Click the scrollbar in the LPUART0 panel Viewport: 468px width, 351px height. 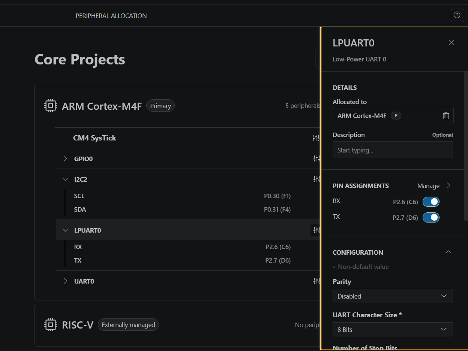coord(466,146)
